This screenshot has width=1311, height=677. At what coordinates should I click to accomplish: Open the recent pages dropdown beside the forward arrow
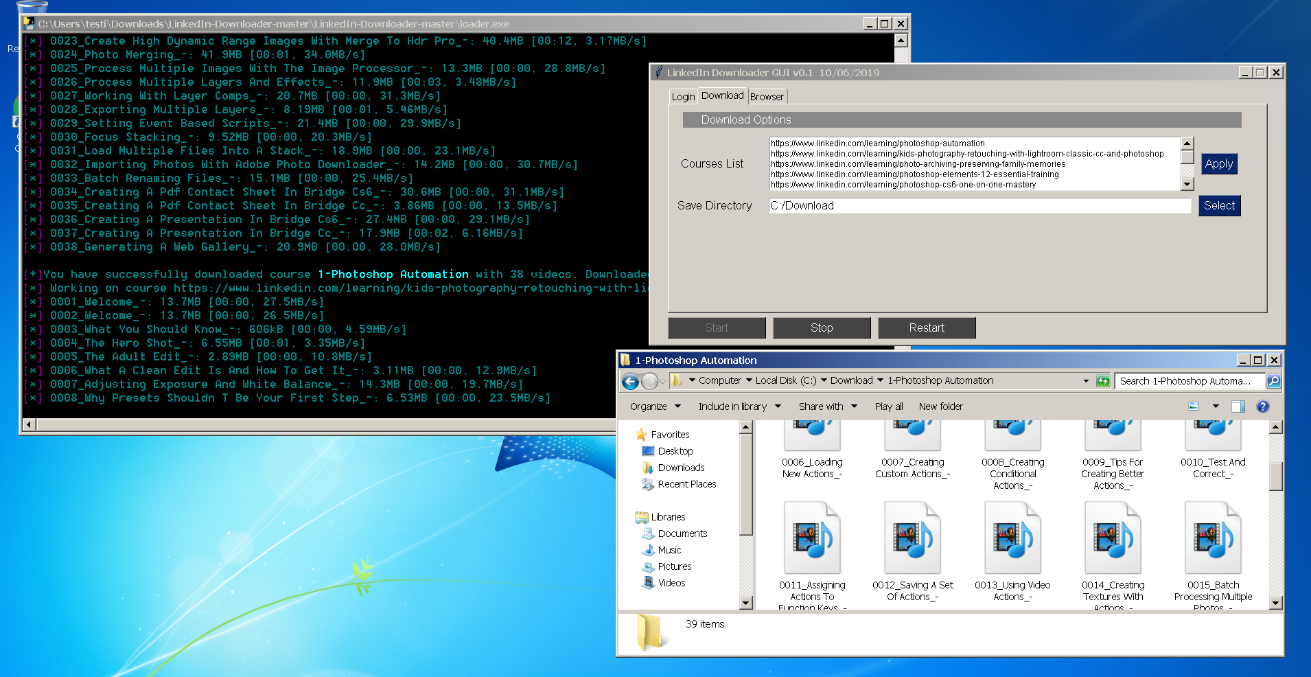pos(662,381)
